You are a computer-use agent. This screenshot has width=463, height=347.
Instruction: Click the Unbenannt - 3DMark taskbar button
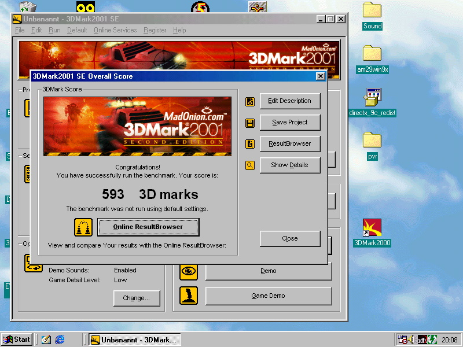tap(135, 340)
